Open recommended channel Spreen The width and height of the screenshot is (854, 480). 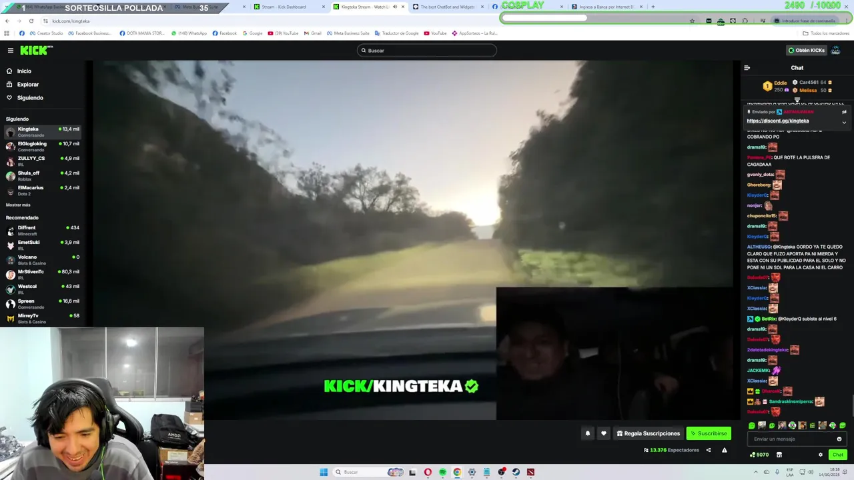43,303
